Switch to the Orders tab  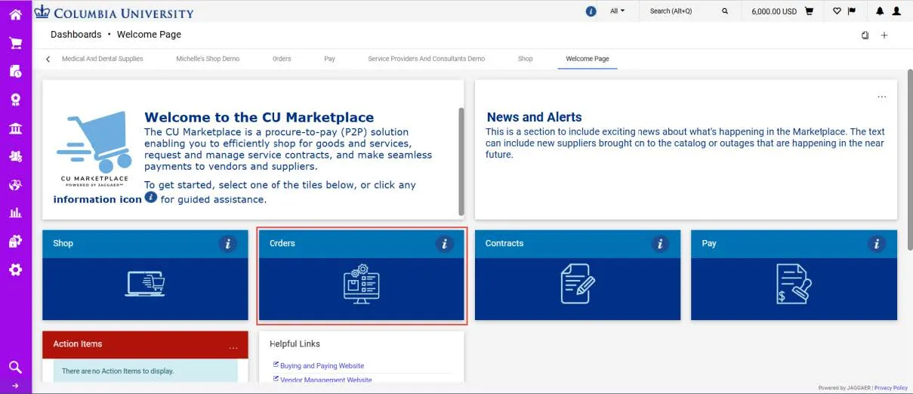[x=282, y=59]
